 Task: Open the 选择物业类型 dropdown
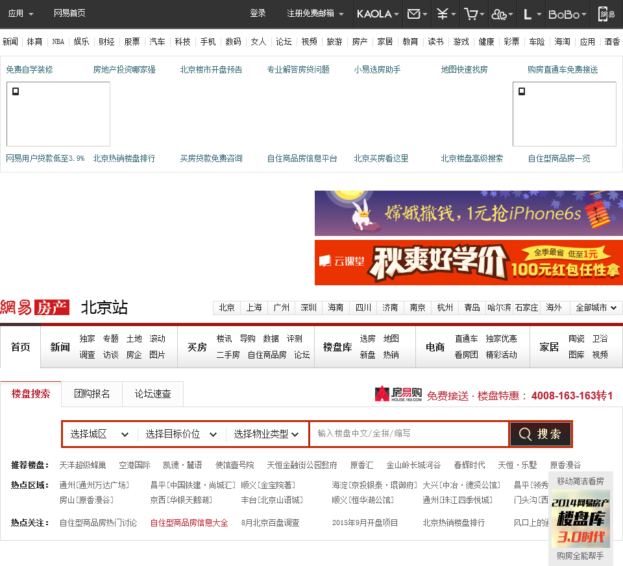266,434
